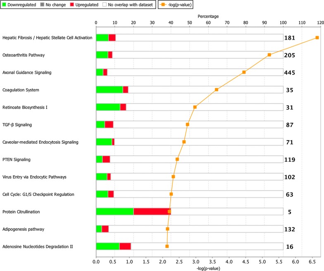Image resolution: width=324 pixels, height=271 pixels.
Task: Click the orange p-value point for Retinoate Biosynthesis
Action: pos(195,107)
